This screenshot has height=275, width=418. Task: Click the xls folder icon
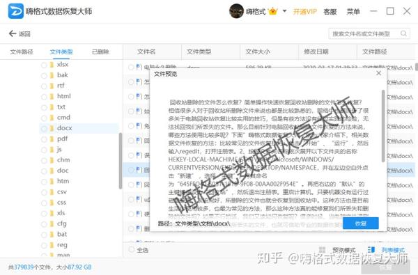pyautogui.click(x=52, y=214)
